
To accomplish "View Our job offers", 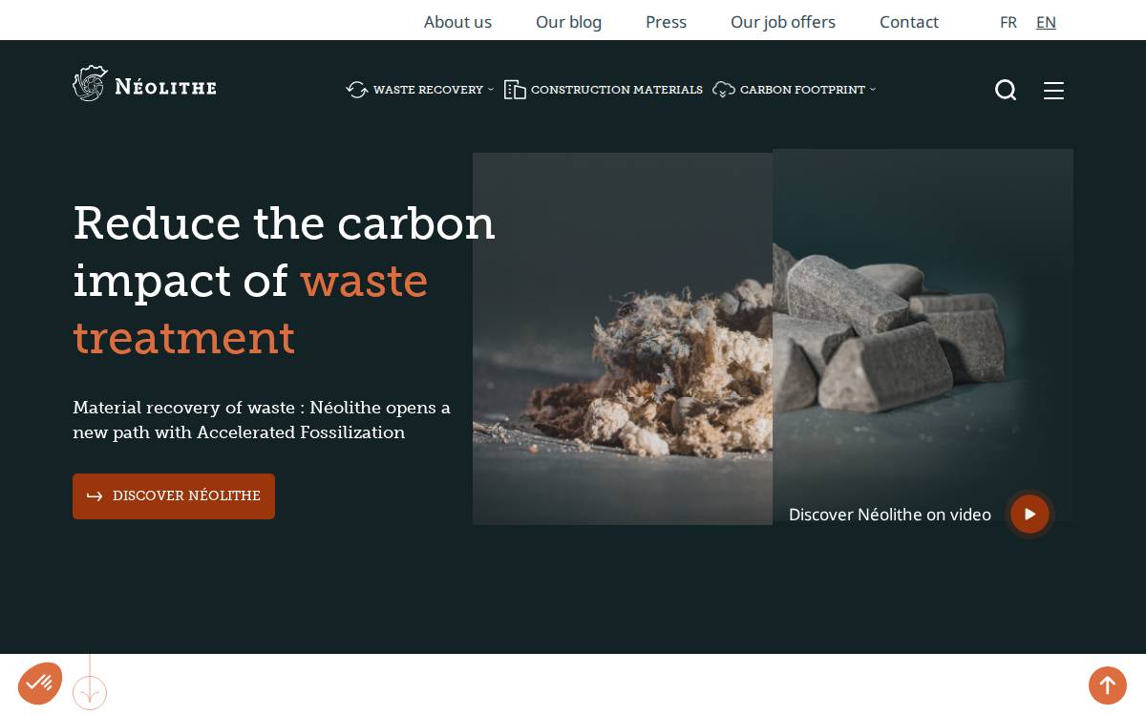I will pyautogui.click(x=783, y=22).
